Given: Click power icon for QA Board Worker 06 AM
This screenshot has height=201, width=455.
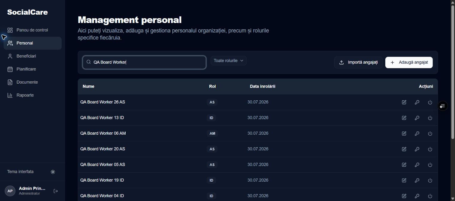Looking at the screenshot, I should tap(430, 134).
